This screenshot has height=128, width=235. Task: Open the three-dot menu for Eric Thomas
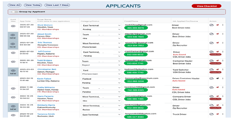223,43
